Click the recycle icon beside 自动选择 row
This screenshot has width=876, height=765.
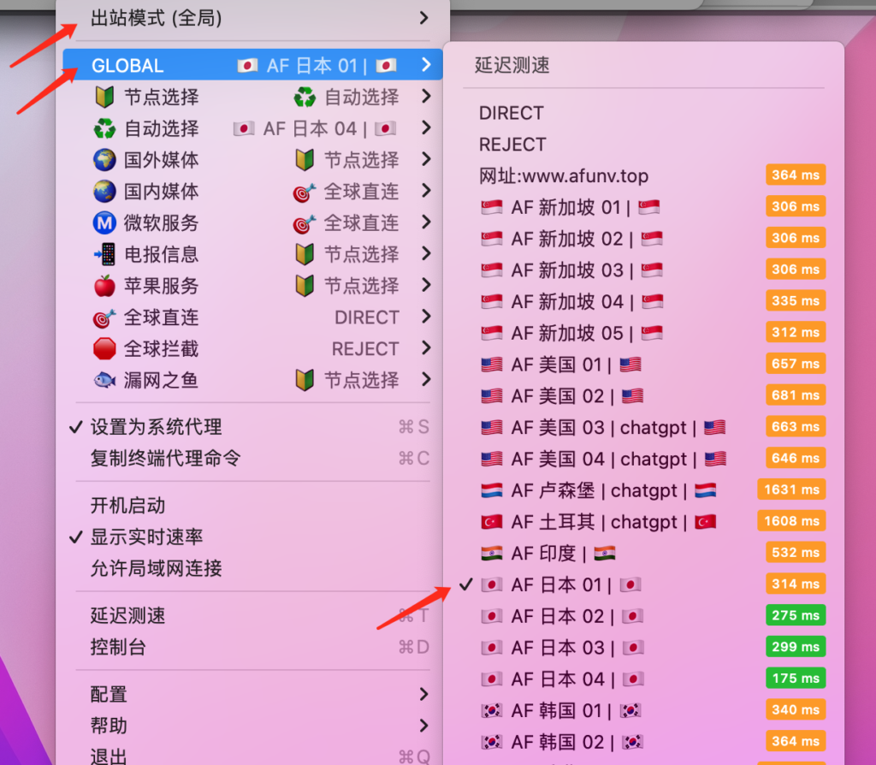(x=104, y=128)
